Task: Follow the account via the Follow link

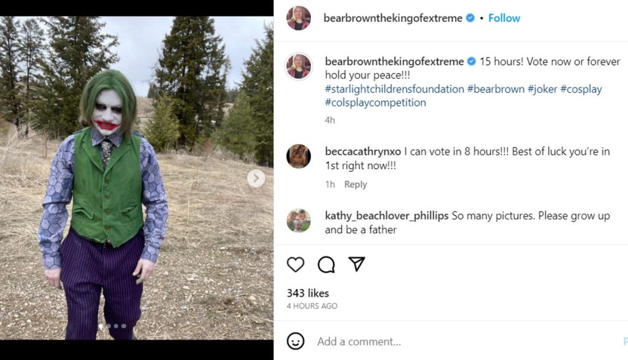Action: pos(504,18)
